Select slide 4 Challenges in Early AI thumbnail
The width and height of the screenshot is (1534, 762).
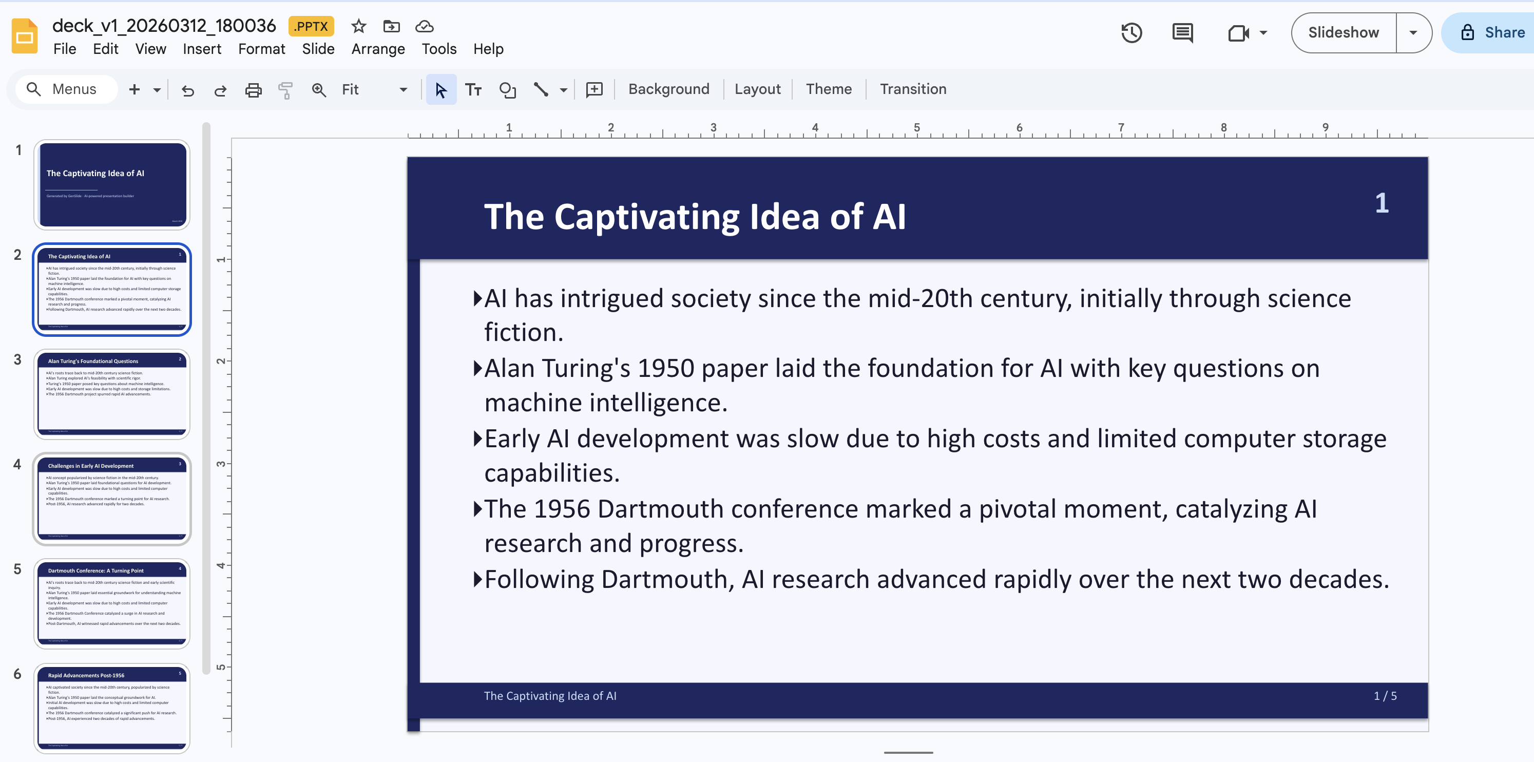point(112,498)
